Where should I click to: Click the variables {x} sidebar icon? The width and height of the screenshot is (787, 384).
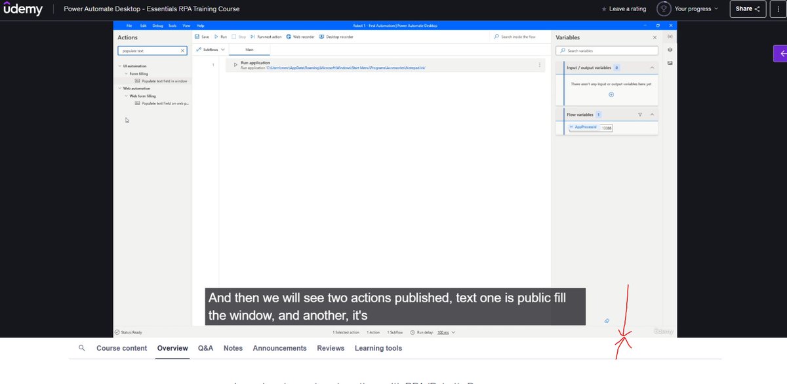click(670, 37)
